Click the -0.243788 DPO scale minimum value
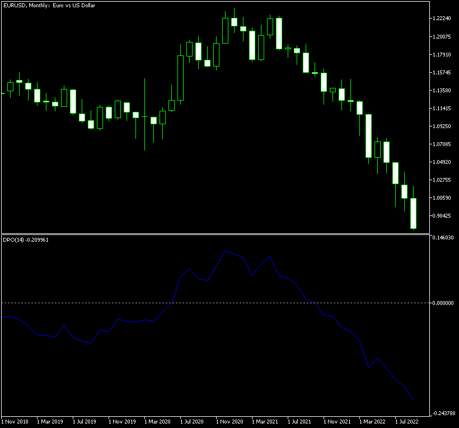Image resolution: width=459 pixels, height=428 pixels. point(442,413)
